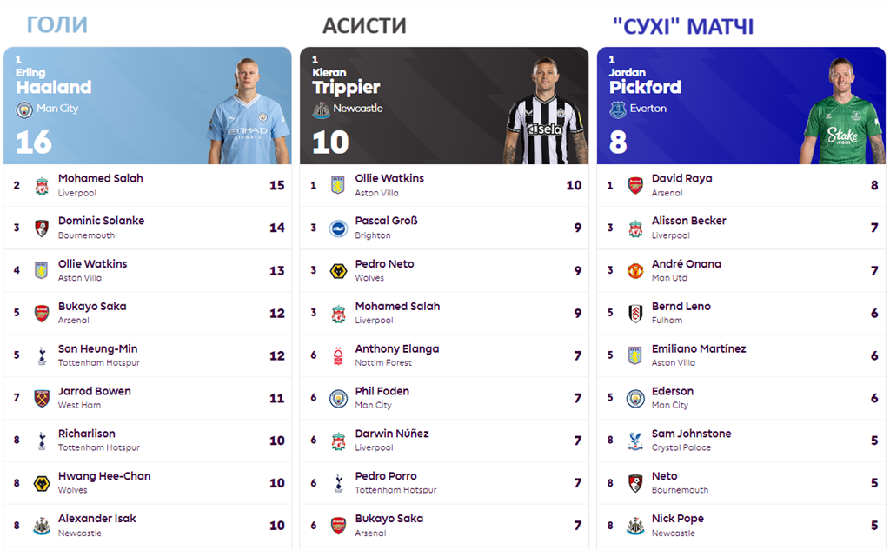Open Son Heung-Min player link

[x=97, y=349]
